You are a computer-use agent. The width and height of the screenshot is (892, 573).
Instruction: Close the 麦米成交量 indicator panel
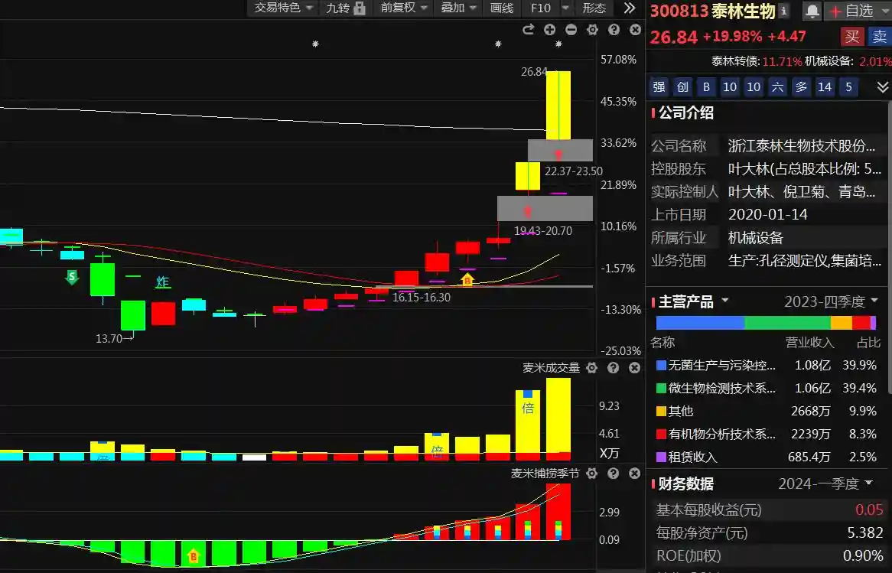[x=634, y=368]
